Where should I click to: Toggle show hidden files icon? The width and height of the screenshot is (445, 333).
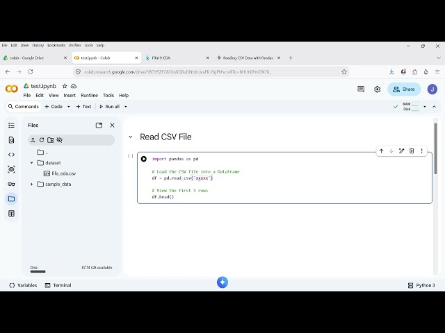[59, 140]
